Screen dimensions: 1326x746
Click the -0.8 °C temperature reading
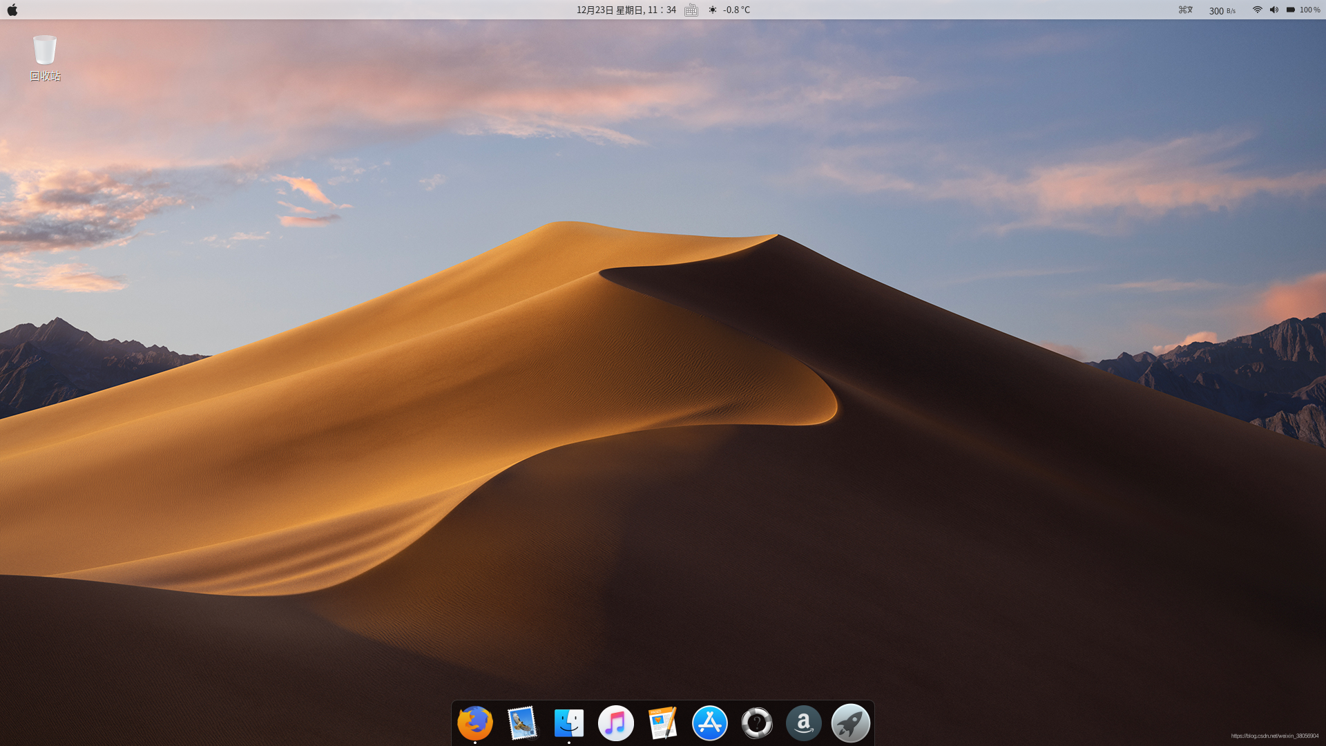tap(736, 10)
